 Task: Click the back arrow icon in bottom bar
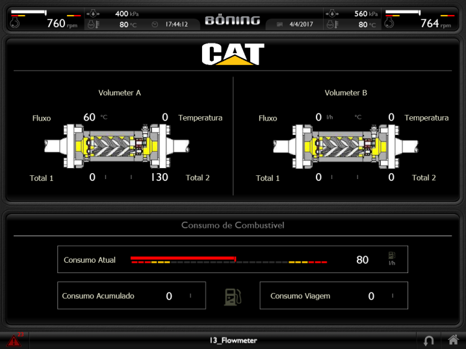click(x=428, y=341)
